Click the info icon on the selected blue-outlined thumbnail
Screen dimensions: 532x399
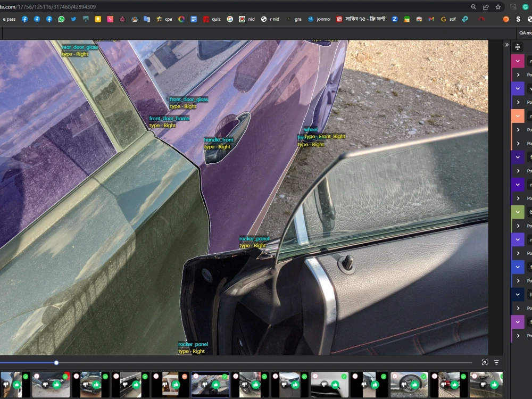coord(196,376)
